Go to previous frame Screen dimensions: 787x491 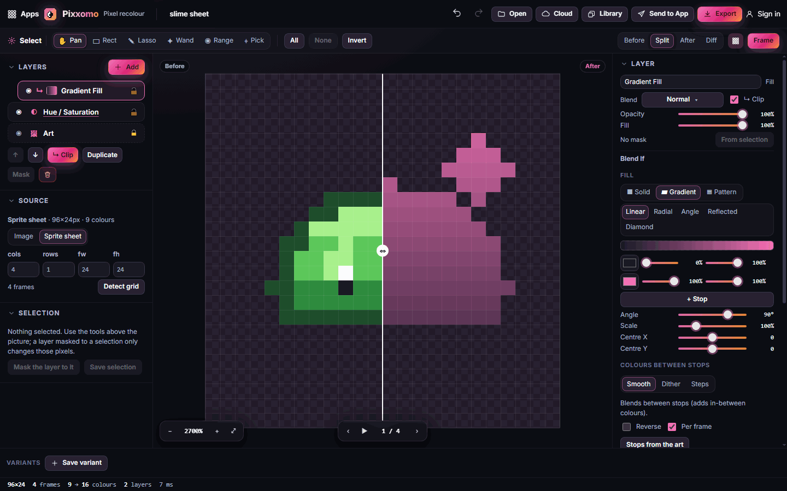tap(348, 431)
